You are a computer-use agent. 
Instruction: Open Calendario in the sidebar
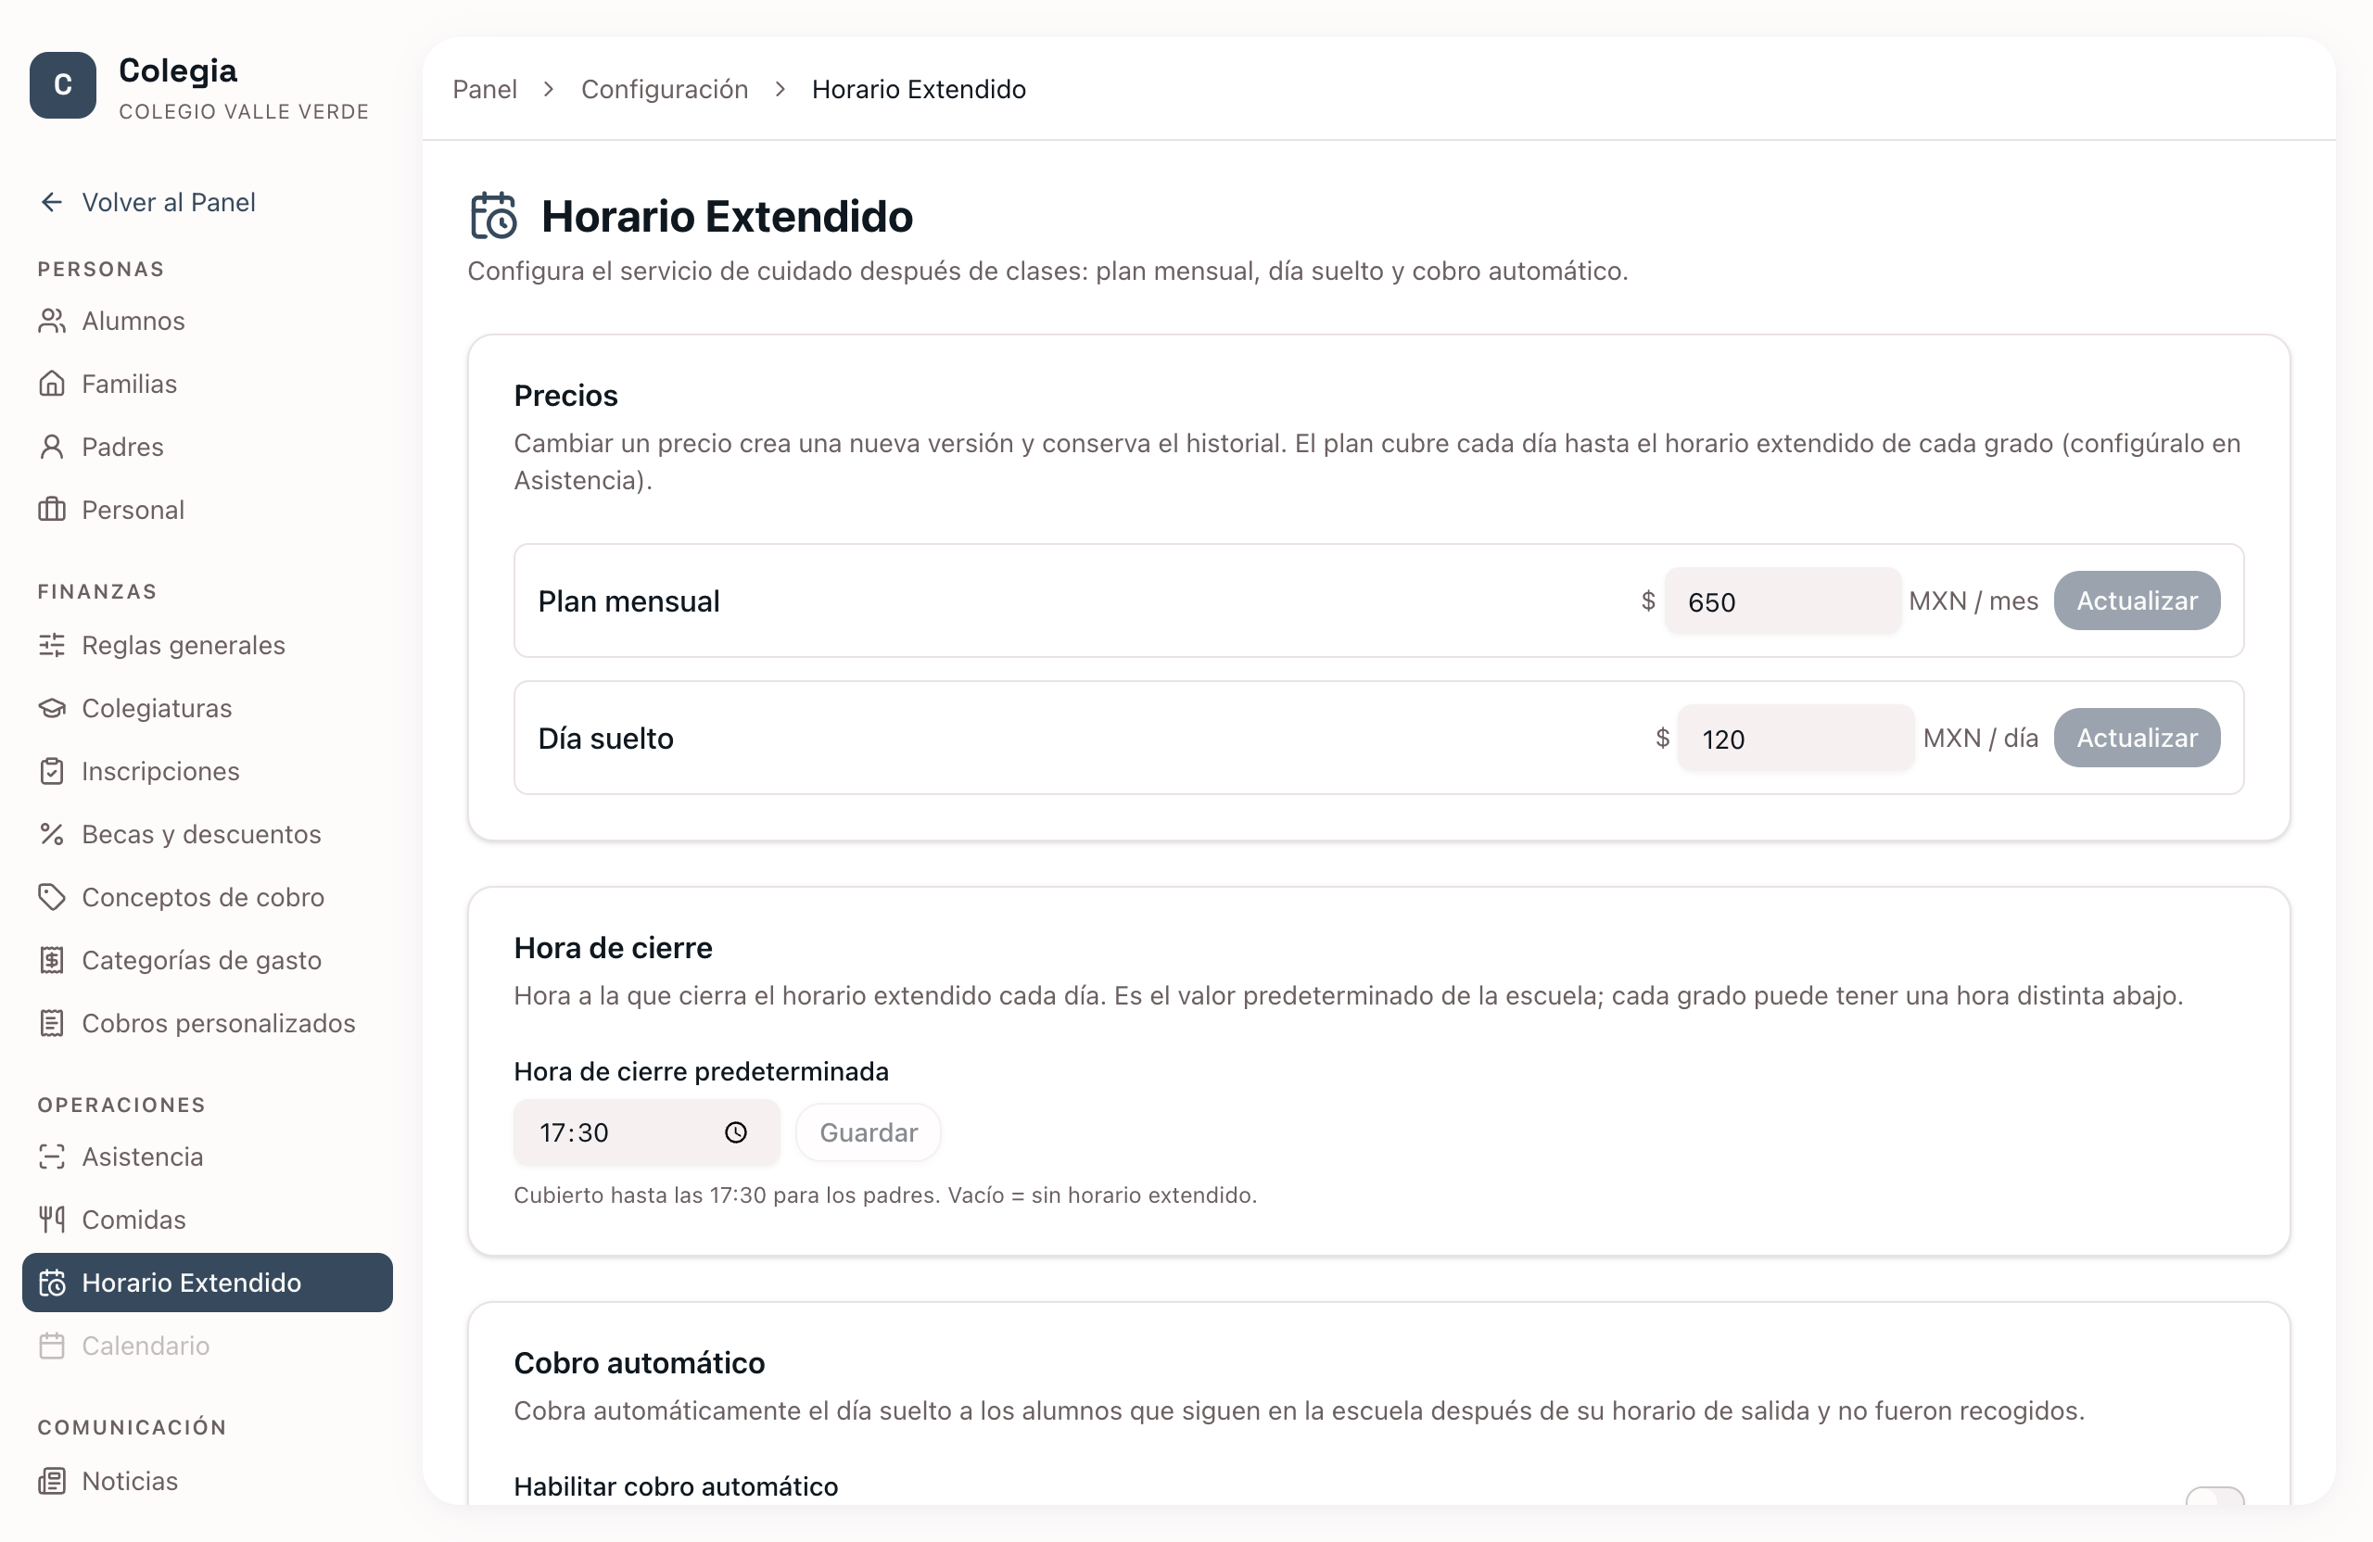pos(208,1346)
